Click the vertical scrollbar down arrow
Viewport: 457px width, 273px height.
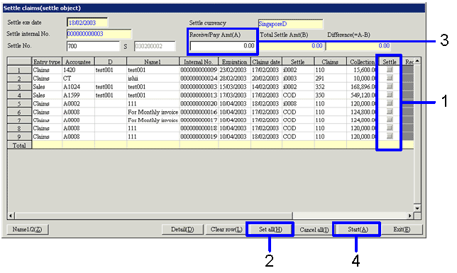coord(417,208)
